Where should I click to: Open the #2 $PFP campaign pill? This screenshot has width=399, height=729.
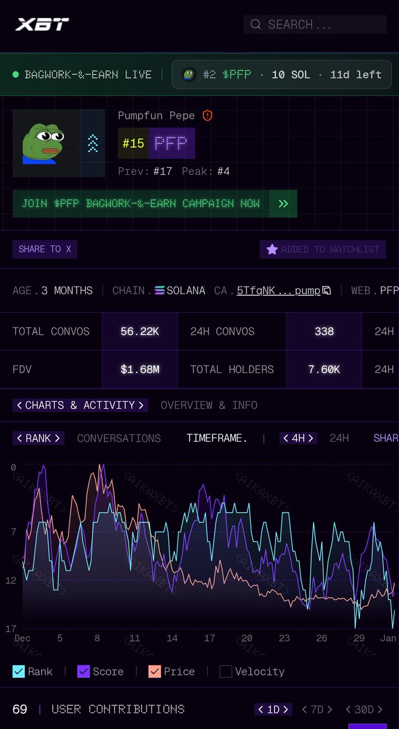pos(282,75)
